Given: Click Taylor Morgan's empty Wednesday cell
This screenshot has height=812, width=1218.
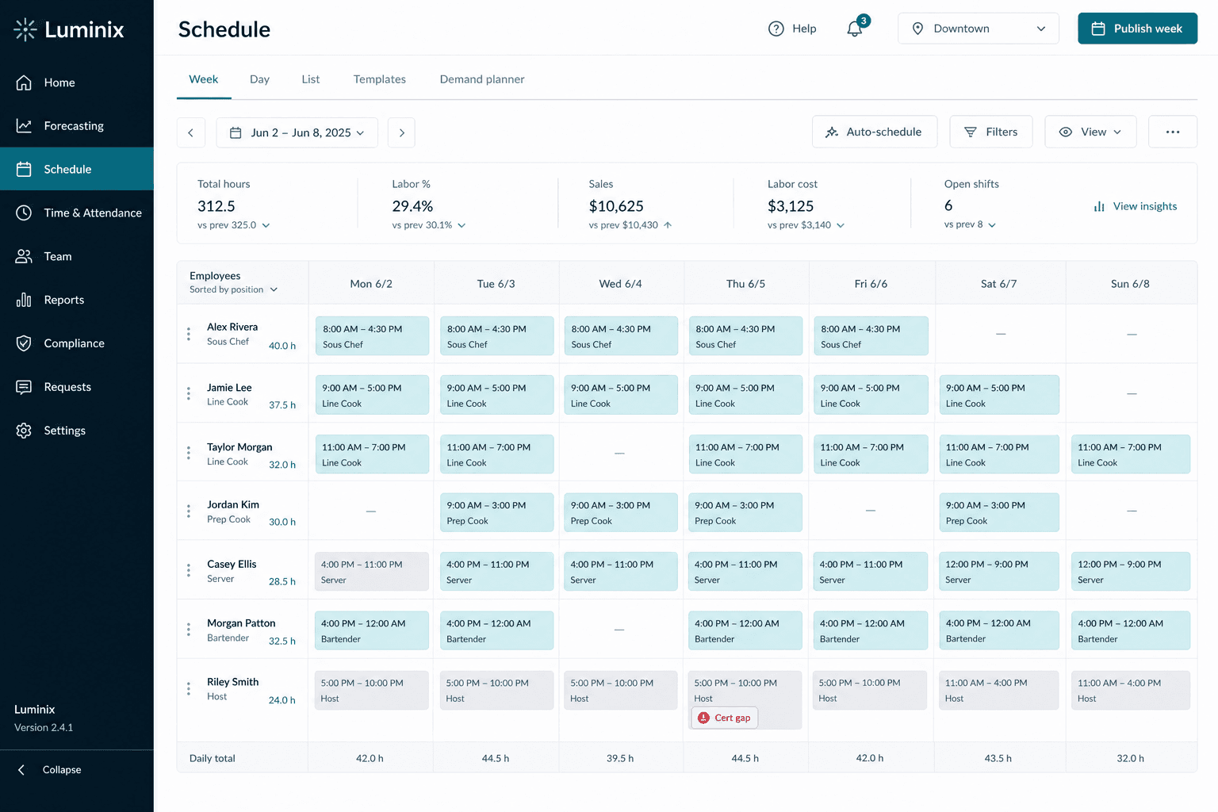Looking at the screenshot, I should [x=620, y=453].
